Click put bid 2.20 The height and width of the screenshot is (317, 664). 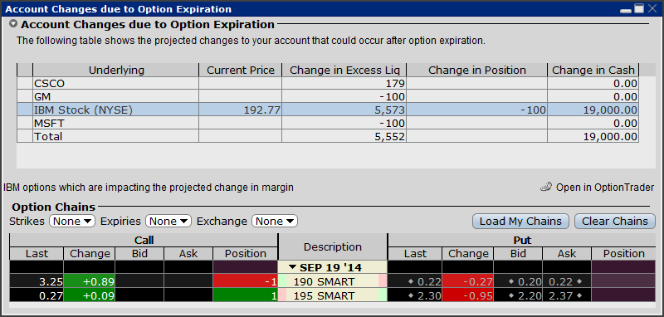(x=518, y=295)
